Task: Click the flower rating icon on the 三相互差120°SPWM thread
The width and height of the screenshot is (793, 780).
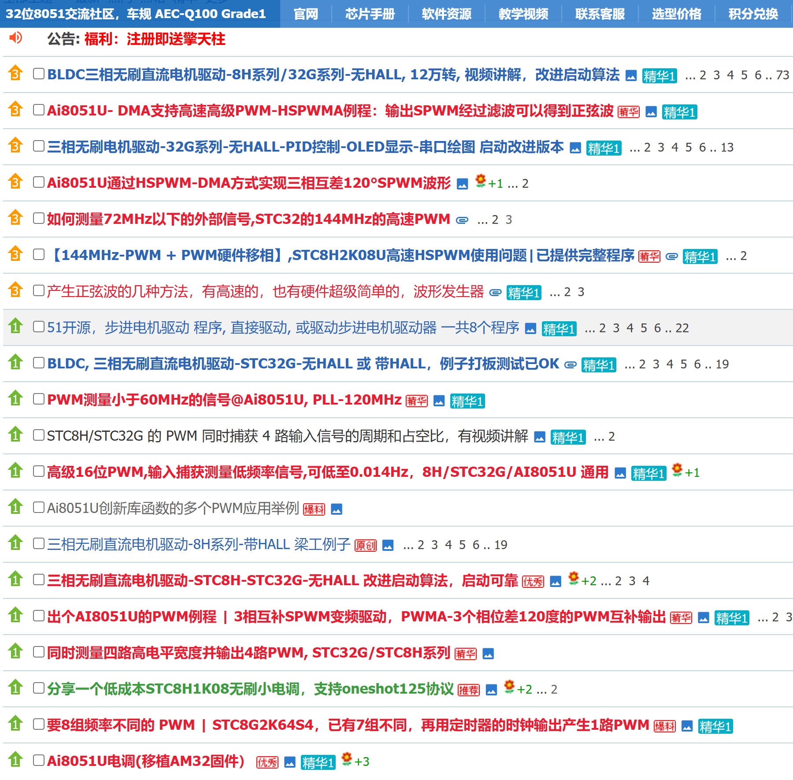Action: (x=481, y=181)
